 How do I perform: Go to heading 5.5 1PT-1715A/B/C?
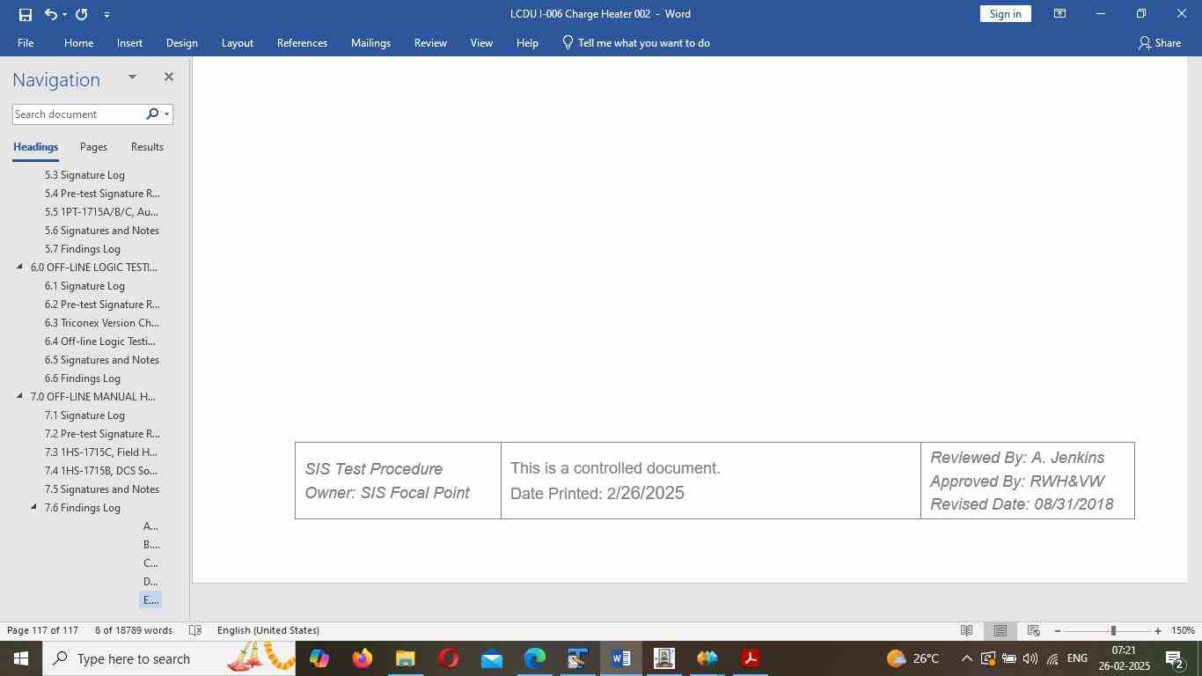(101, 212)
